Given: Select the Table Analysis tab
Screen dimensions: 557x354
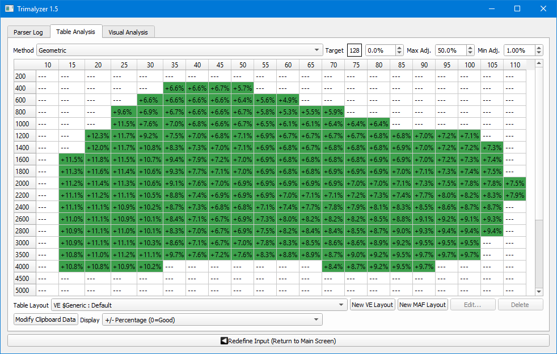Looking at the screenshot, I should tap(75, 32).
